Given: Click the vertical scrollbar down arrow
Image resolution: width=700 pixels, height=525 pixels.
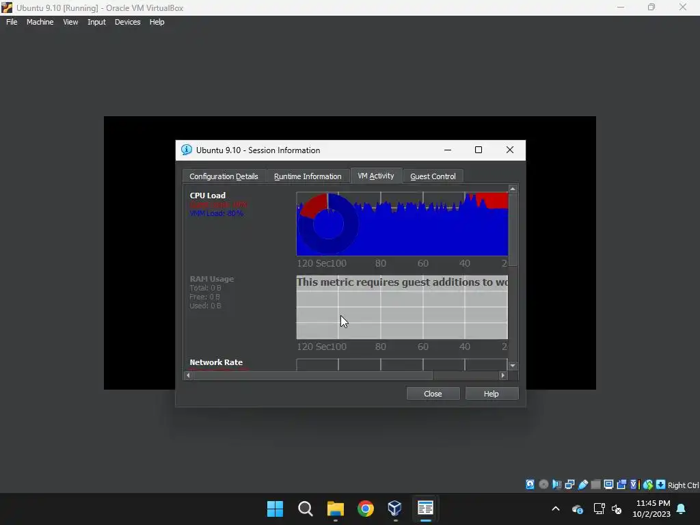Looking at the screenshot, I should pos(513,366).
